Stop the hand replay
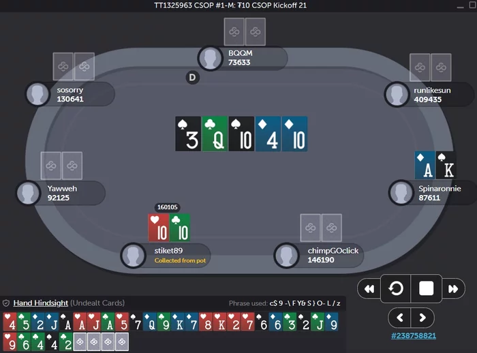The image size is (477, 353). (x=426, y=288)
